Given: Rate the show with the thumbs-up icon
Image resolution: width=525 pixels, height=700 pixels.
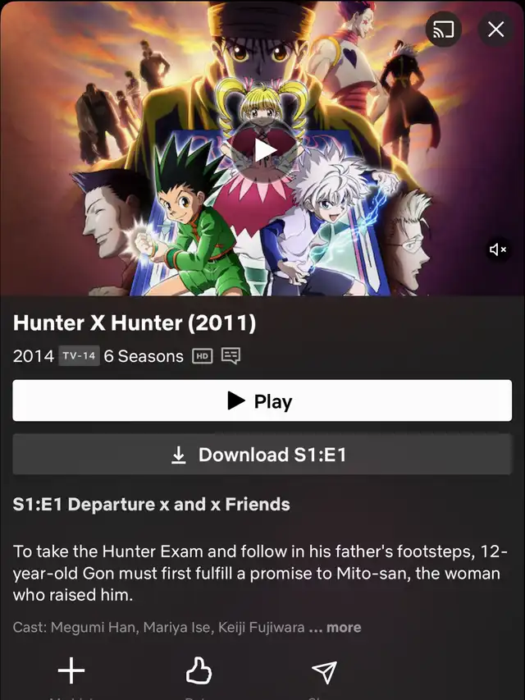Looking at the screenshot, I should (199, 671).
